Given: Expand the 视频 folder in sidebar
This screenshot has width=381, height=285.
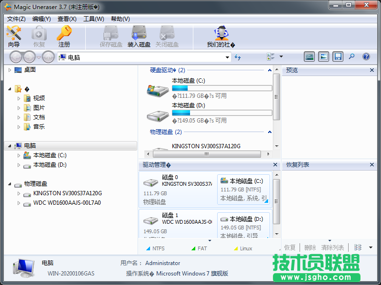Looking at the screenshot, I should [x=18, y=98].
